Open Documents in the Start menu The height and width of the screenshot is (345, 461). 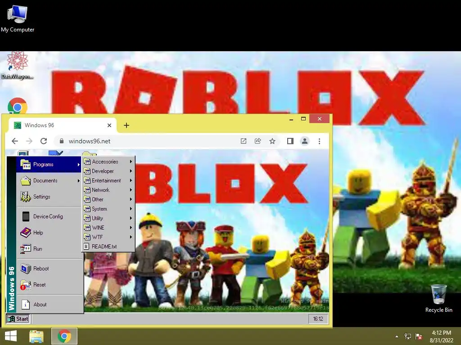click(x=49, y=181)
